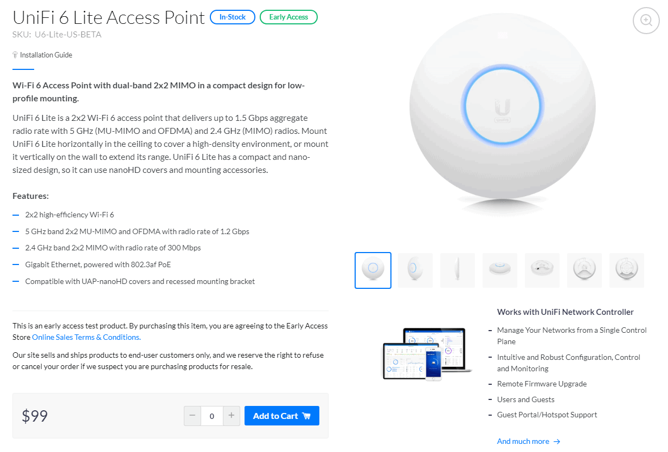Click the shopping cart icon

[306, 416]
